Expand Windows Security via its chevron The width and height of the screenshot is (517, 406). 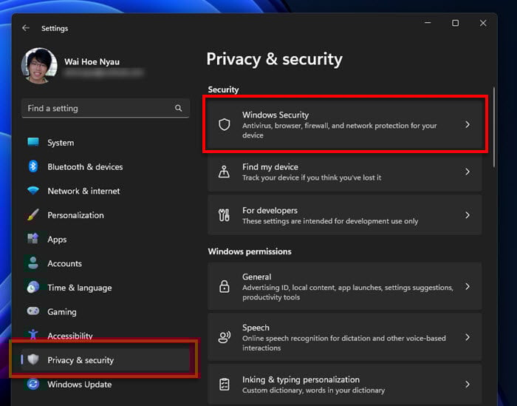click(x=468, y=124)
